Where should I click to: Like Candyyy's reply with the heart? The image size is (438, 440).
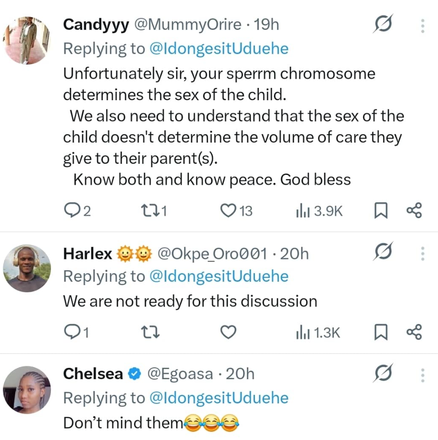[229, 211]
